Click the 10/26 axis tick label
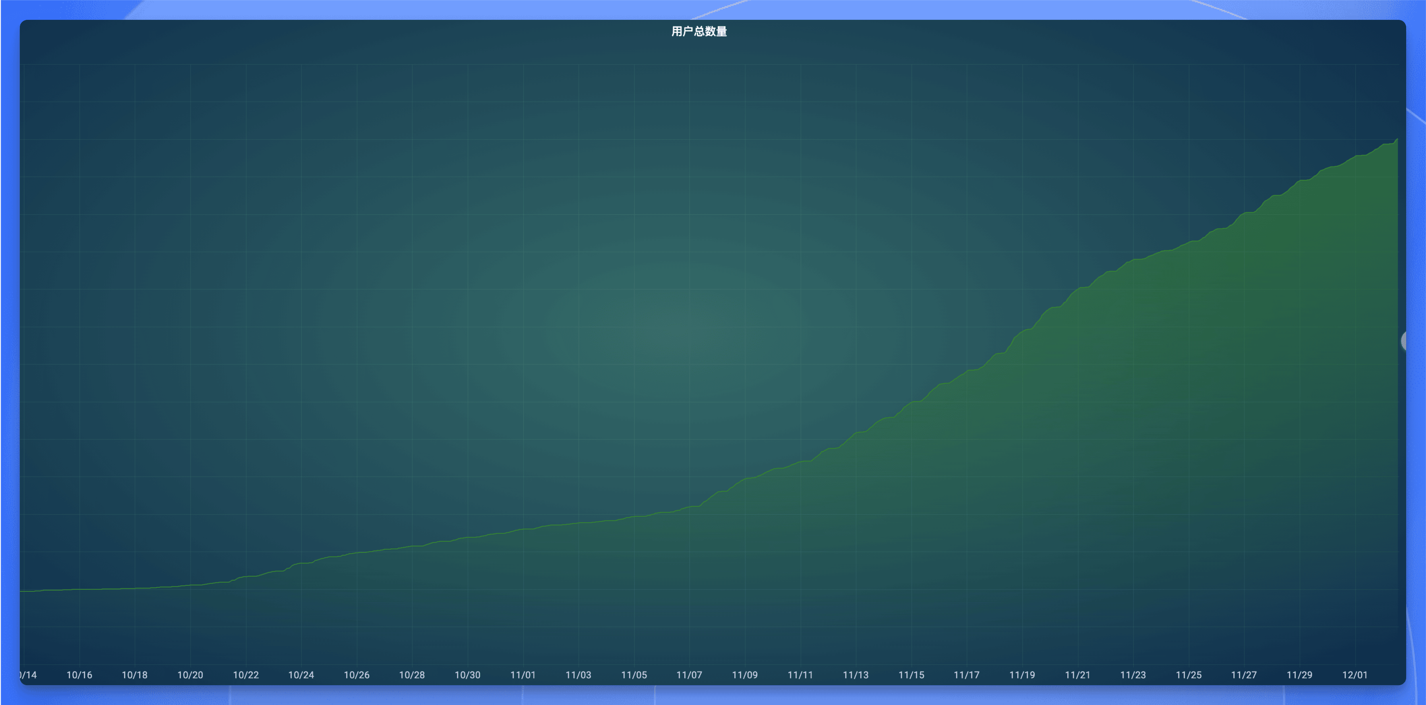Image resolution: width=1426 pixels, height=705 pixels. tap(356, 674)
